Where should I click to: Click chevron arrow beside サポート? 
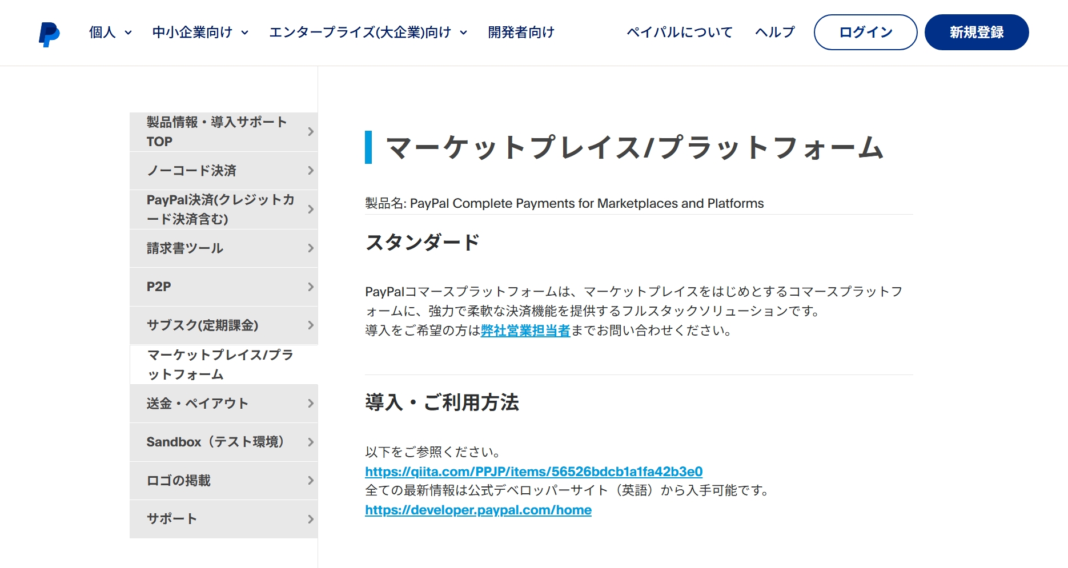point(311,519)
